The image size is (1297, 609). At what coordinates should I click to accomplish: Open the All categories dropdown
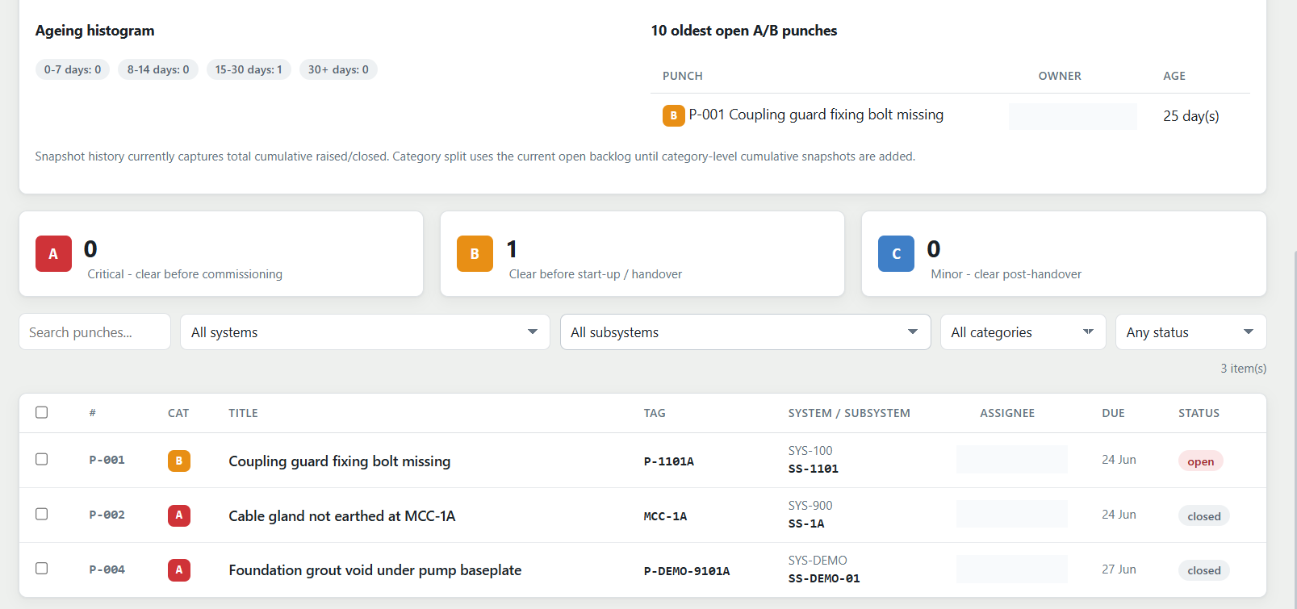click(x=1023, y=332)
